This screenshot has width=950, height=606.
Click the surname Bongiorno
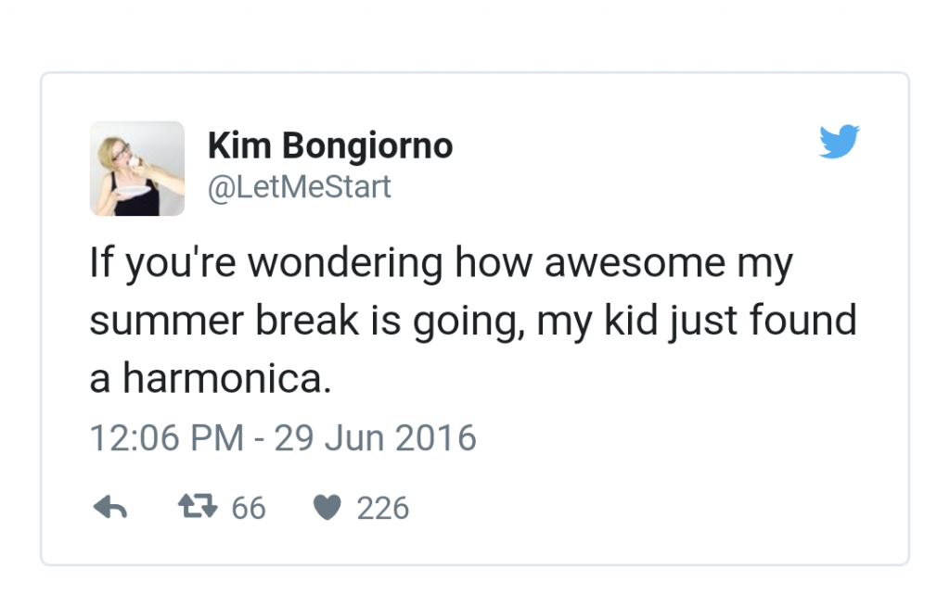[366, 145]
